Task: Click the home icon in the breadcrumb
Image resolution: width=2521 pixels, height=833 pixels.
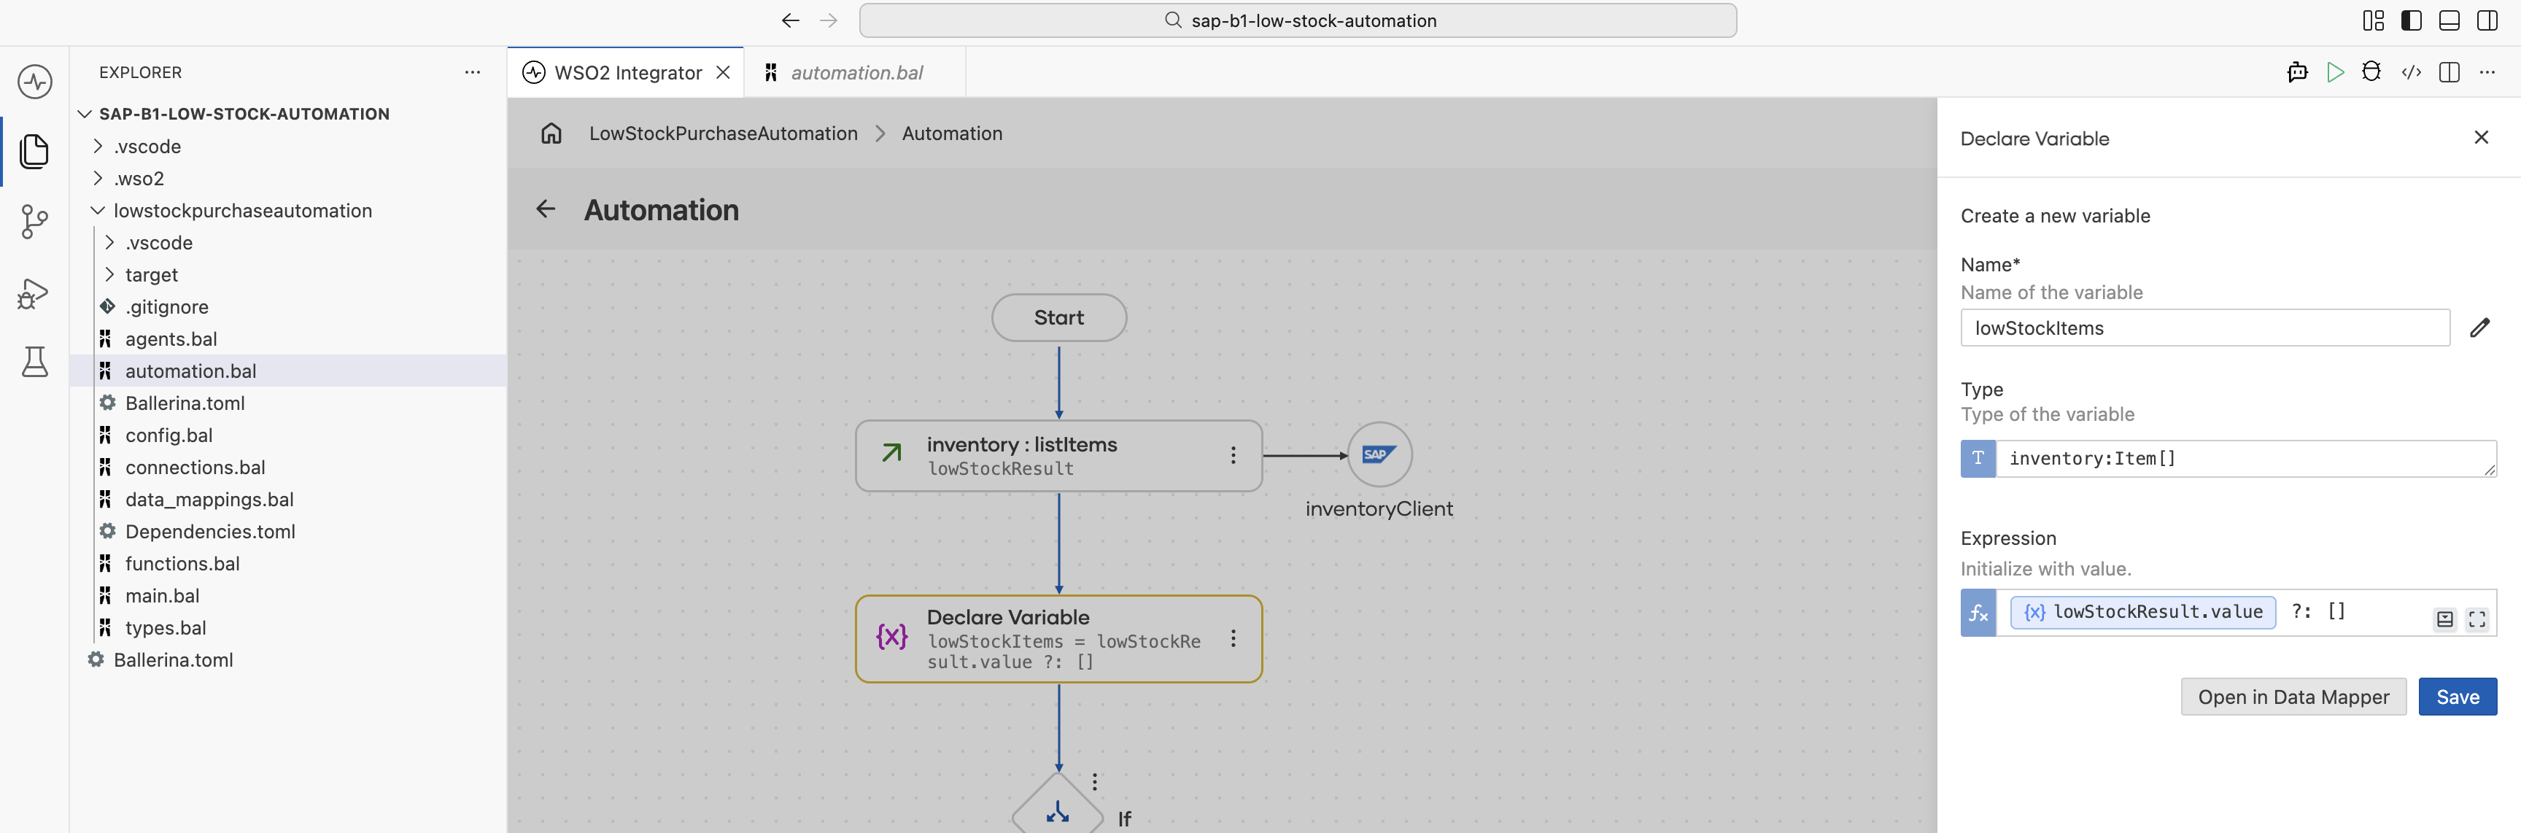Action: pyautogui.click(x=552, y=133)
